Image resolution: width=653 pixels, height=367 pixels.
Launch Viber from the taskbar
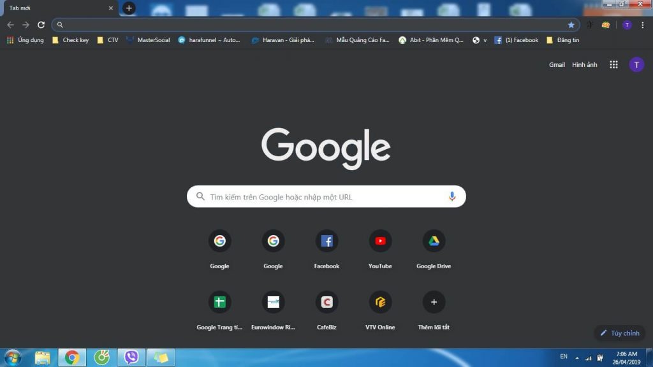point(131,357)
